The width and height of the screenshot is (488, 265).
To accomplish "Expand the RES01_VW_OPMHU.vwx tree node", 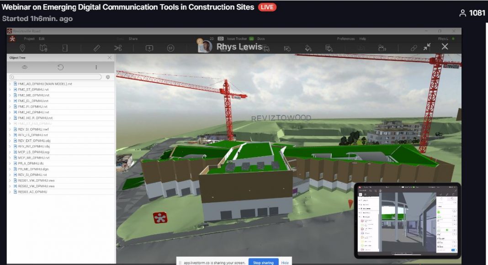I will coord(10,180).
